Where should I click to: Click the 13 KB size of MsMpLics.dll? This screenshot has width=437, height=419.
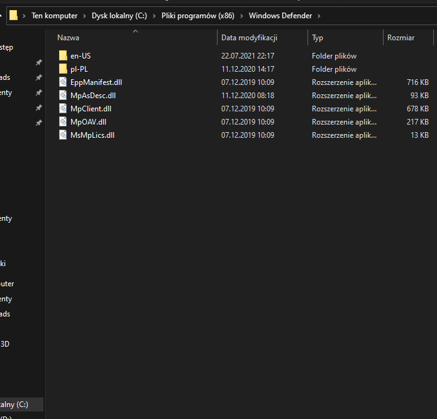[419, 135]
